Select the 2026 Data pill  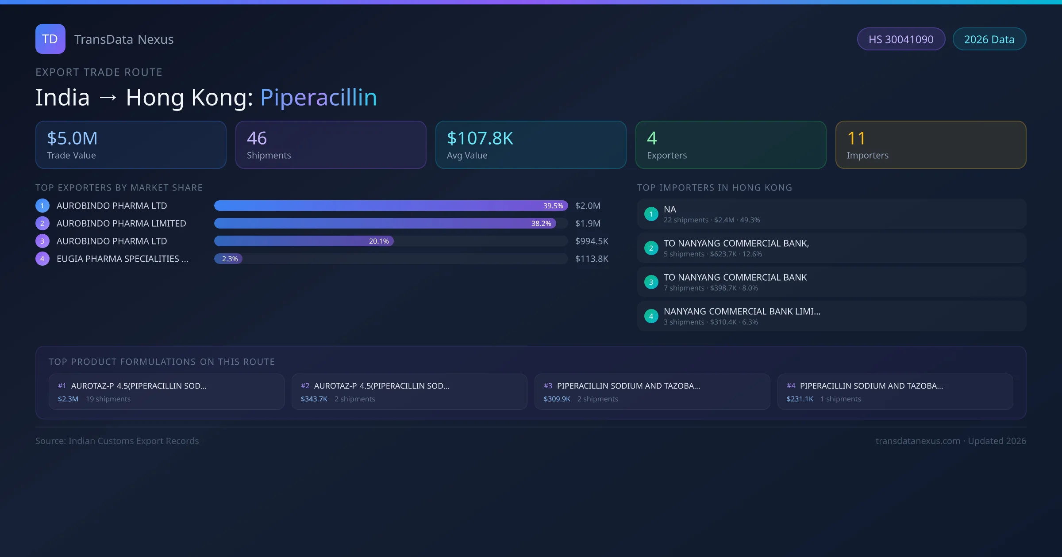989,39
